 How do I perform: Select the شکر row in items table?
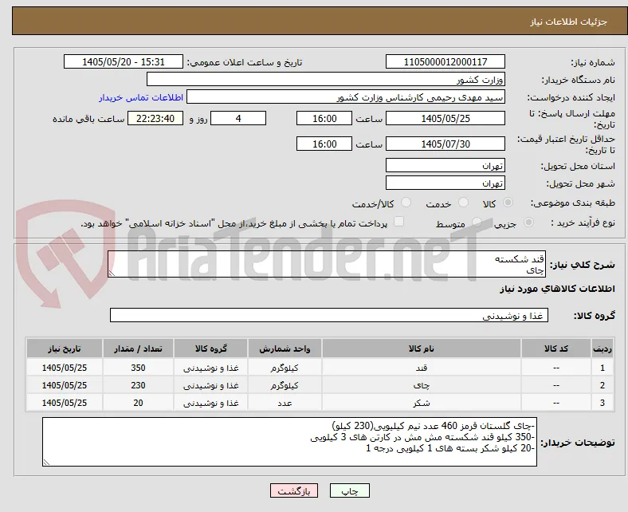(x=320, y=403)
